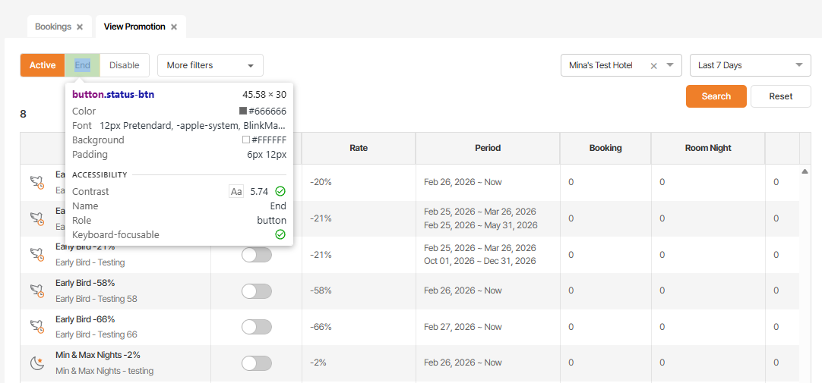The height and width of the screenshot is (383, 822).
Task: Open the hotel selector dropdown arrow
Action: pos(670,65)
